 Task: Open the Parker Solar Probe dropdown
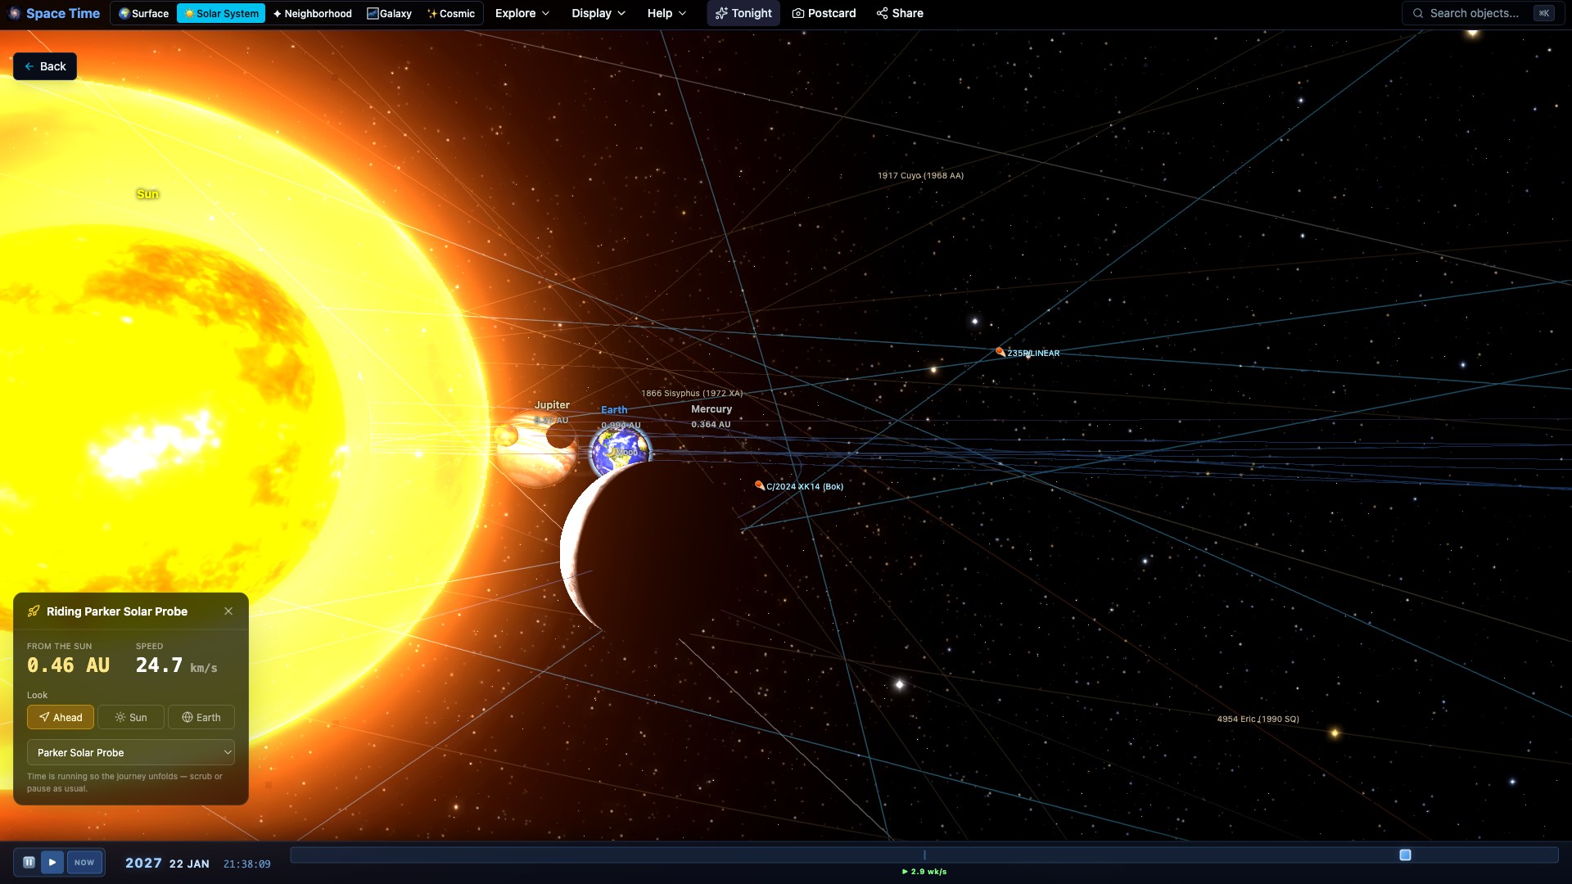[x=131, y=753]
